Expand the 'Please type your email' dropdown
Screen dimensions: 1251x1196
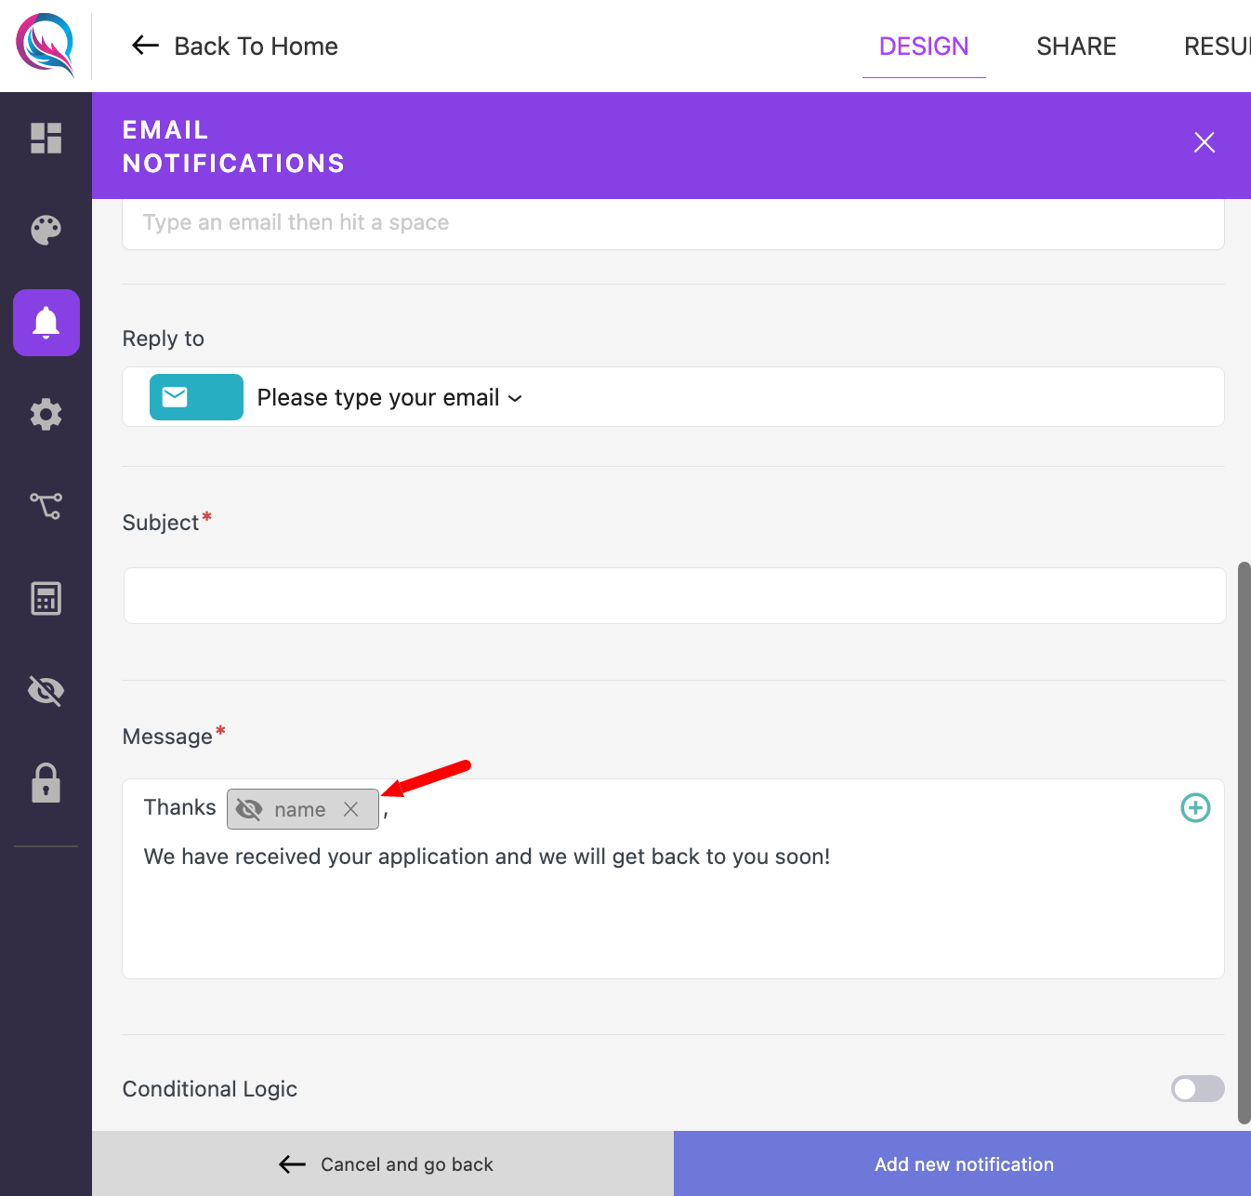[389, 398]
